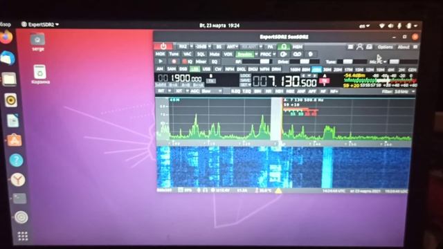Start audio recording with the round record button

[x=174, y=62]
